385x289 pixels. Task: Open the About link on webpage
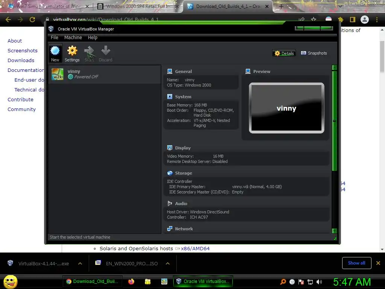coord(15,41)
